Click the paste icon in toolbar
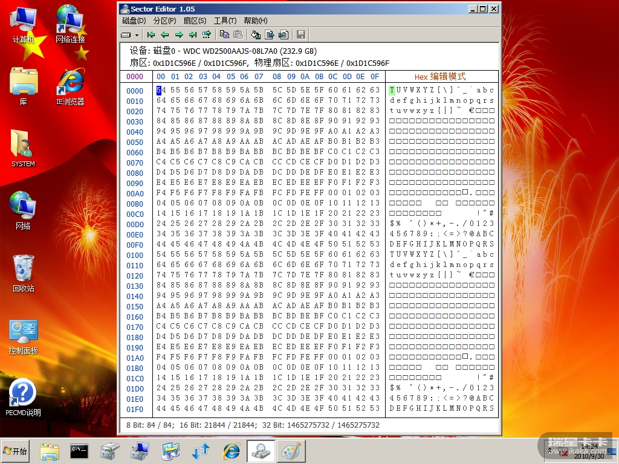 [x=238, y=34]
